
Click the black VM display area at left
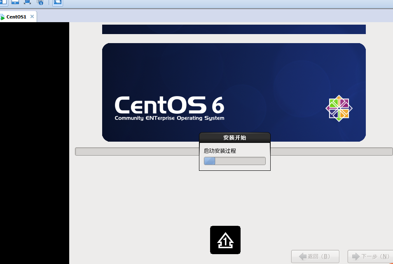click(34, 144)
